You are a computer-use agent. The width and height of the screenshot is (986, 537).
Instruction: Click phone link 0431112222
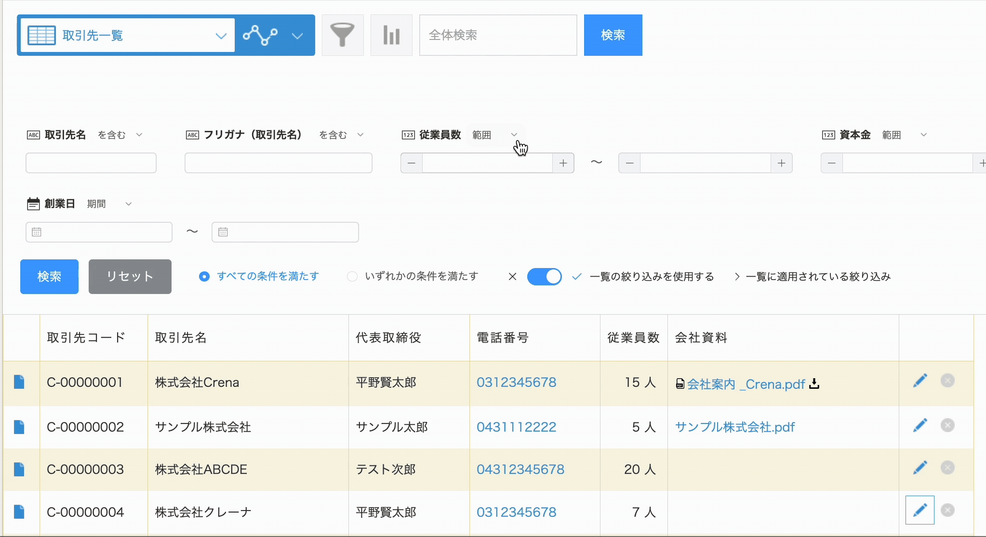(516, 427)
